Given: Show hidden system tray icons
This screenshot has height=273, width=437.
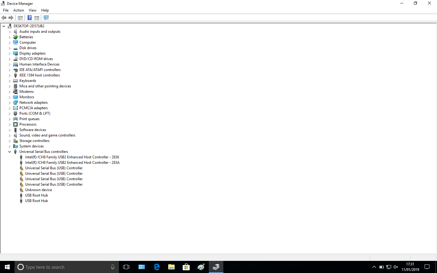Looking at the screenshot, I should 374,267.
